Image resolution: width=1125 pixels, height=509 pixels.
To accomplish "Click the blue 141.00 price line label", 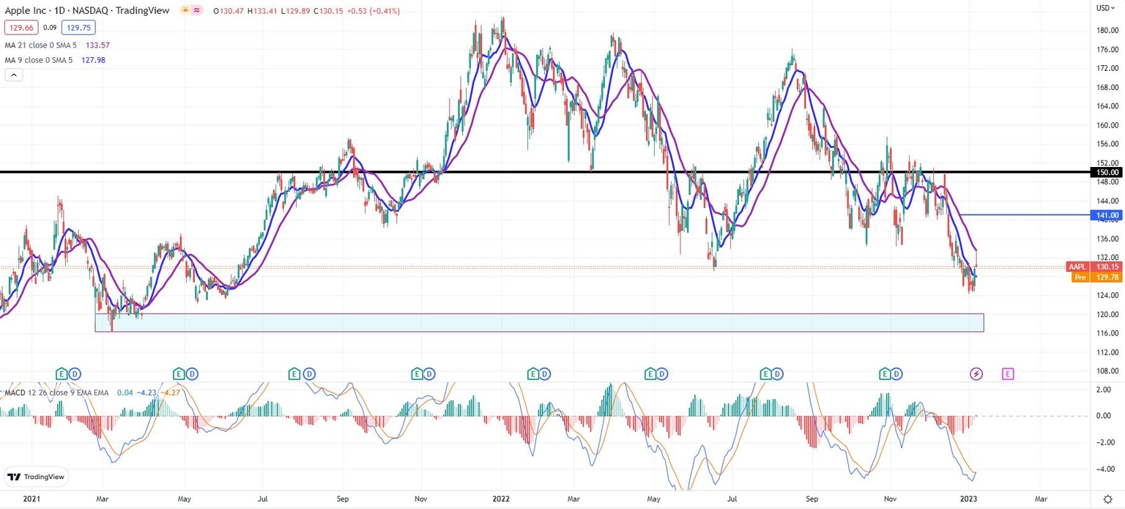I will [x=1107, y=215].
